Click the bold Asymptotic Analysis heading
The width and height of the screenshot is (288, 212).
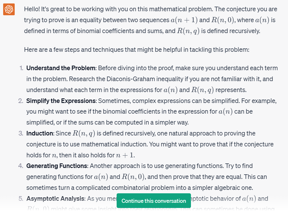[x=56, y=198]
